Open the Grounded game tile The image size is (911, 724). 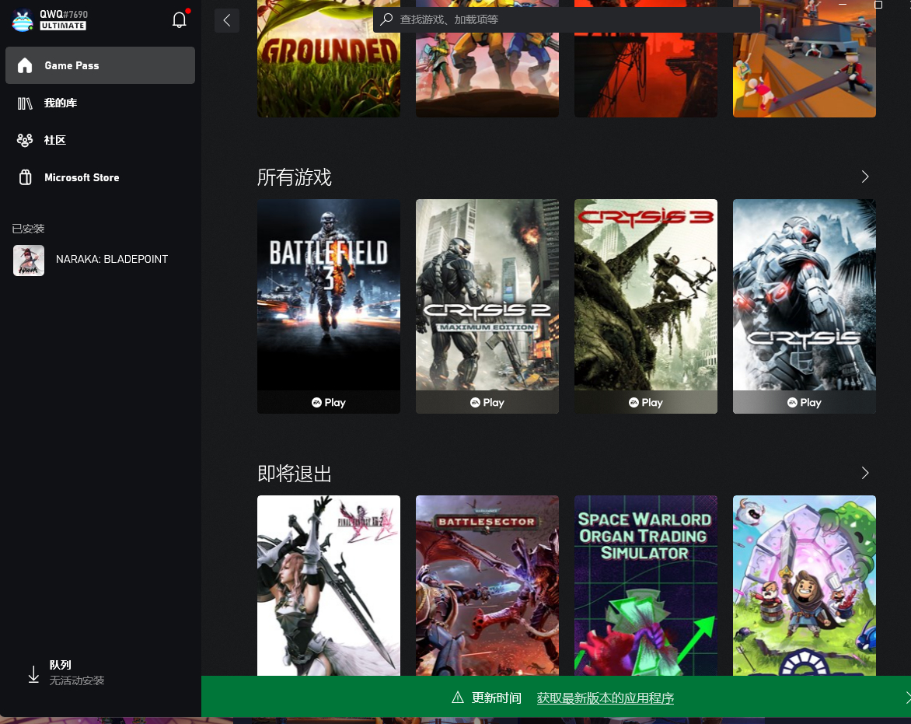click(x=329, y=58)
